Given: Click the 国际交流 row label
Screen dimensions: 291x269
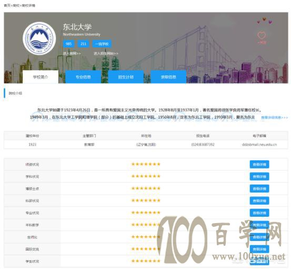Looking at the screenshot, I should (32, 249).
